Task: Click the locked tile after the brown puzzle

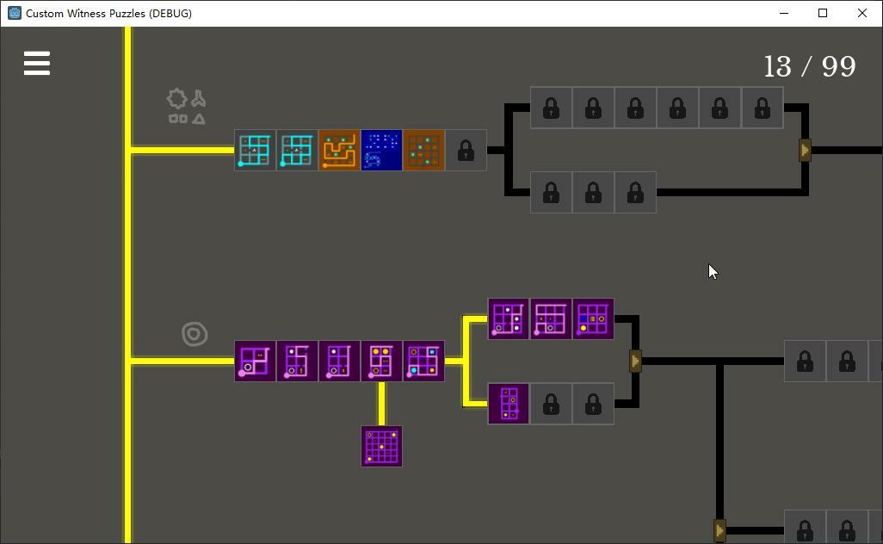Action: [x=466, y=151]
